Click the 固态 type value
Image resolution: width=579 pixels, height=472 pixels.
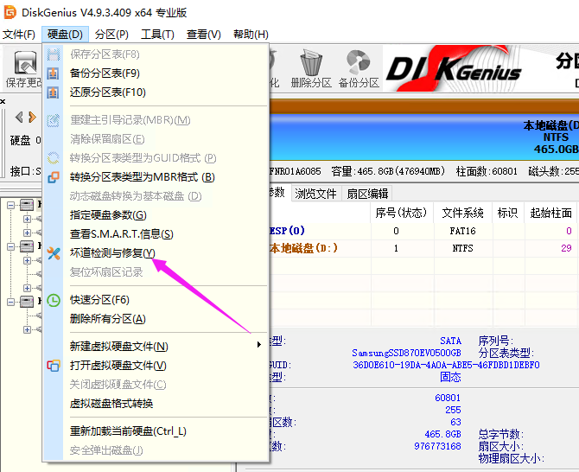pyautogui.click(x=450, y=377)
